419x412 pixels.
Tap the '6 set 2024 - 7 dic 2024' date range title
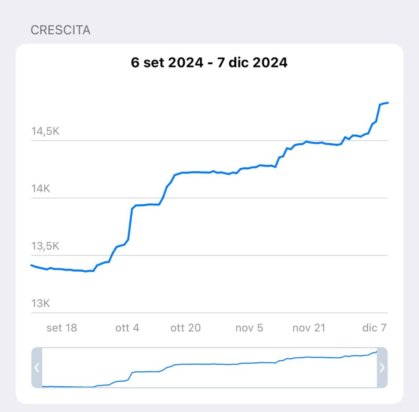(209, 62)
